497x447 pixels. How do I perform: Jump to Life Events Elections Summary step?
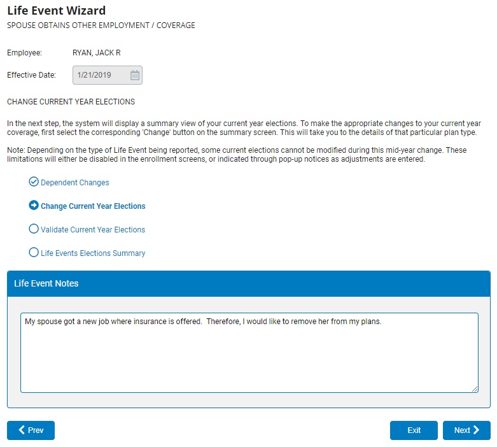tap(93, 253)
